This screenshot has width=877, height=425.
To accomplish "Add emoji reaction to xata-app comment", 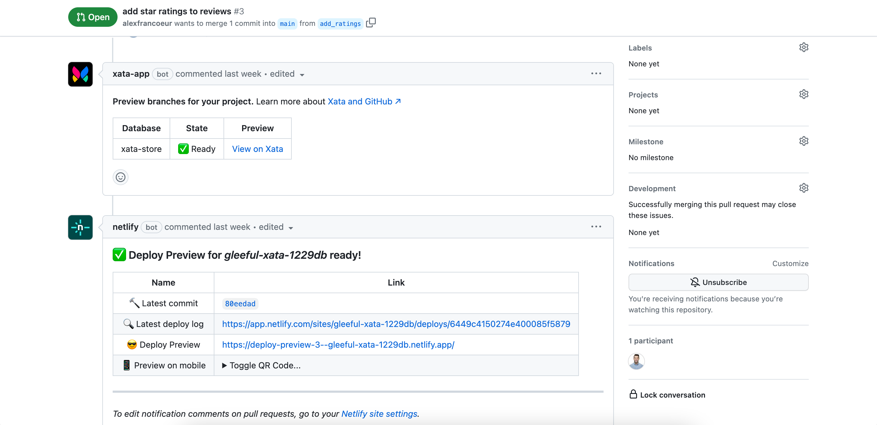I will pos(121,177).
